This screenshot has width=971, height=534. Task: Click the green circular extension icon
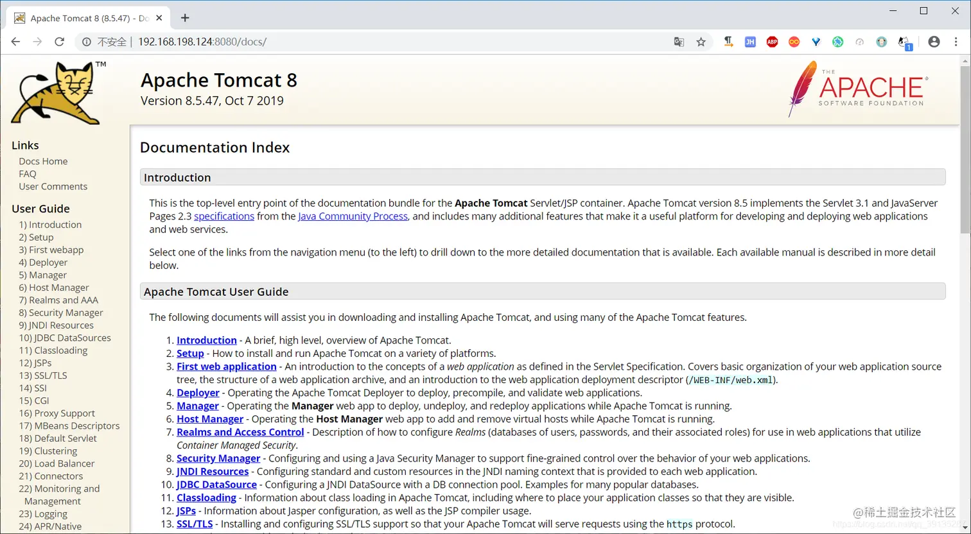tap(837, 42)
